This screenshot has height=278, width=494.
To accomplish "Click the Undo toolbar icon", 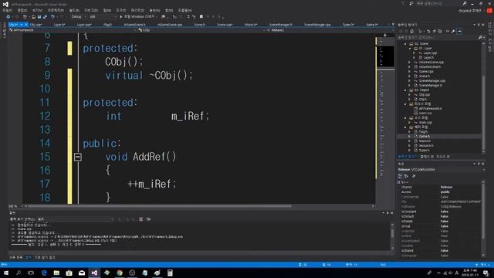I will (52, 17).
